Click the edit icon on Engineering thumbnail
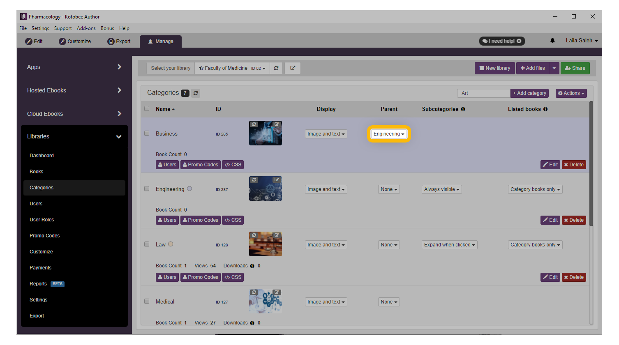Image resolution: width=619 pixels, height=345 pixels. pyautogui.click(x=277, y=180)
